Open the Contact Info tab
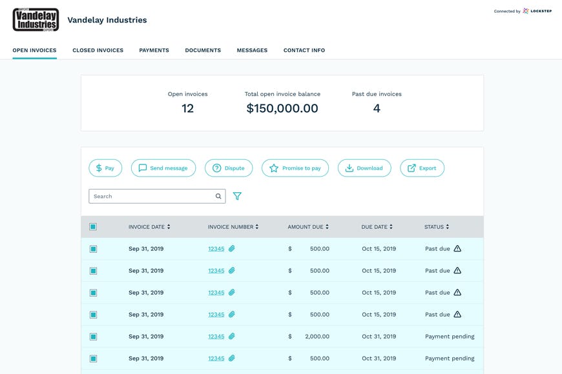The height and width of the screenshot is (374, 562). tap(304, 50)
